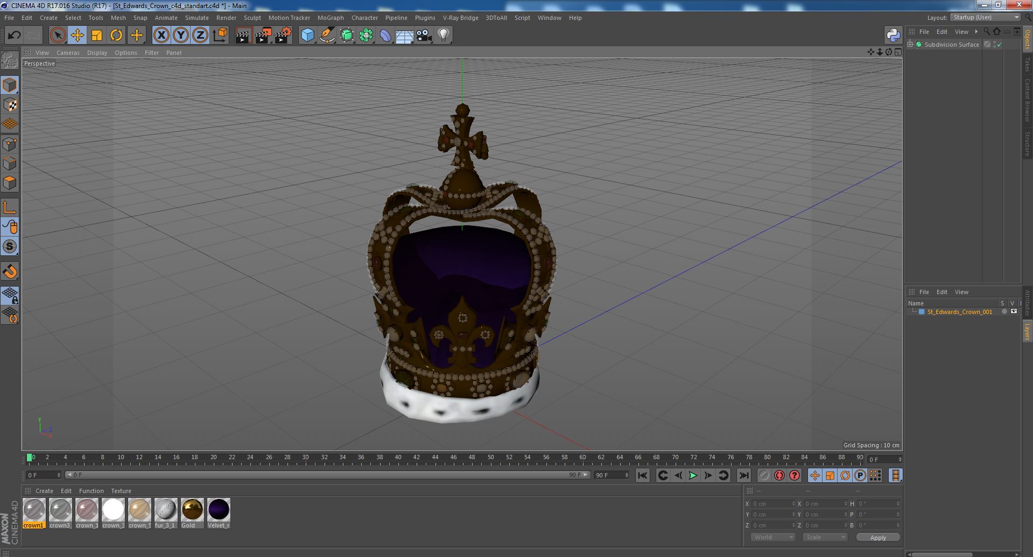The height and width of the screenshot is (557, 1033).
Task: Toggle the Subdivision Surface green checkmark
Action: coord(1000,45)
